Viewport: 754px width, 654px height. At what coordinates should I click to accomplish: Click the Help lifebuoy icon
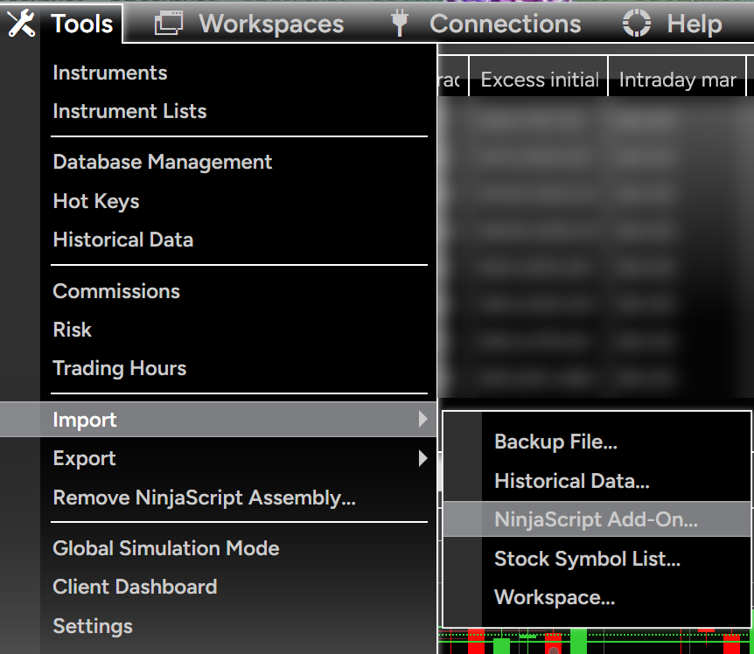(637, 23)
